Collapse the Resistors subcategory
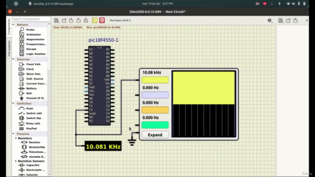The height and width of the screenshot is (177, 315). (x=16, y=138)
